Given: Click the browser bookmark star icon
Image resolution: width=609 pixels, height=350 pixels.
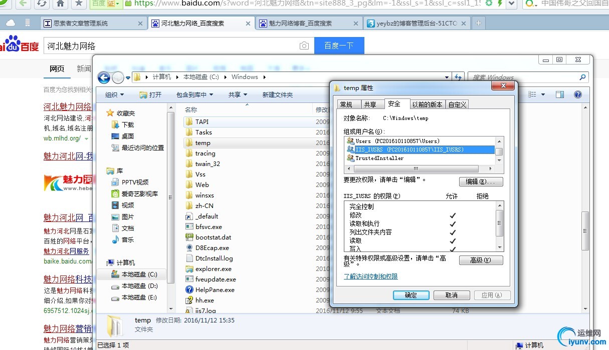Looking at the screenshot, I should pos(78,3).
